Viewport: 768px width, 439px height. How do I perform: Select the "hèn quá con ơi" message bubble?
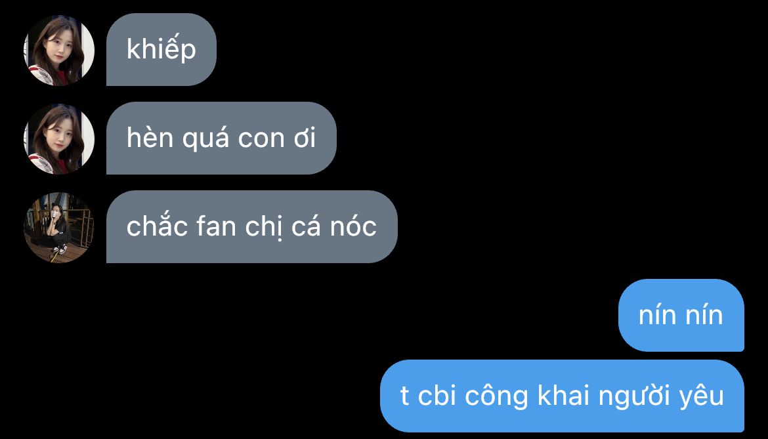point(221,138)
